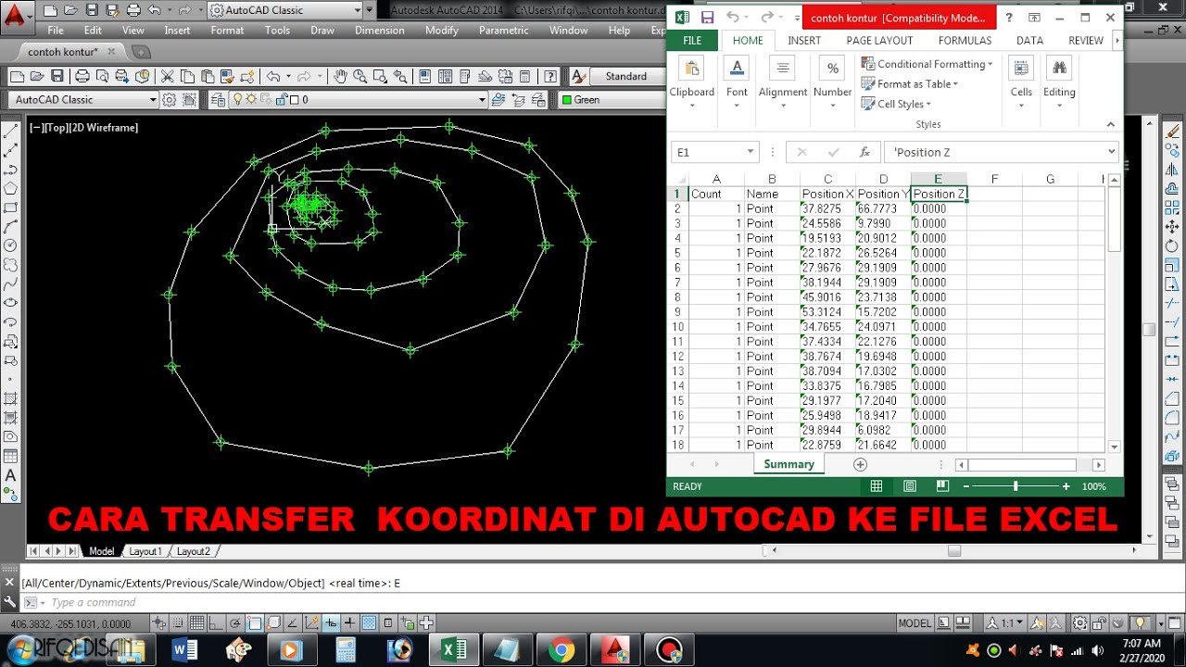Viewport: 1186px width, 667px height.
Task: Add a new sheet with the plus button
Action: (x=860, y=464)
